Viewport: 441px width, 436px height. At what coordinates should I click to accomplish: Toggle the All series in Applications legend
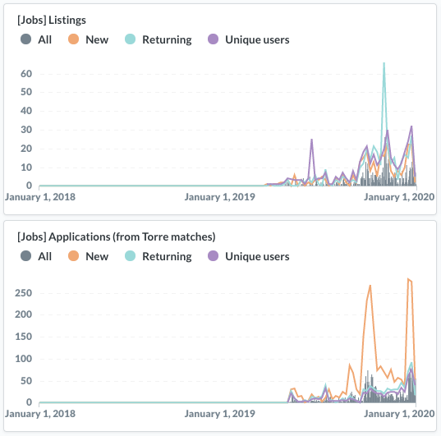coord(36,256)
